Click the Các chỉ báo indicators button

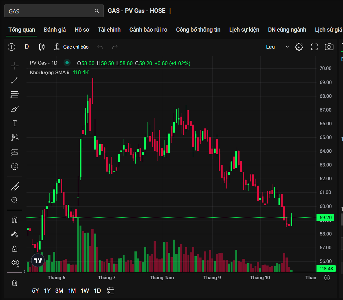[71, 47]
